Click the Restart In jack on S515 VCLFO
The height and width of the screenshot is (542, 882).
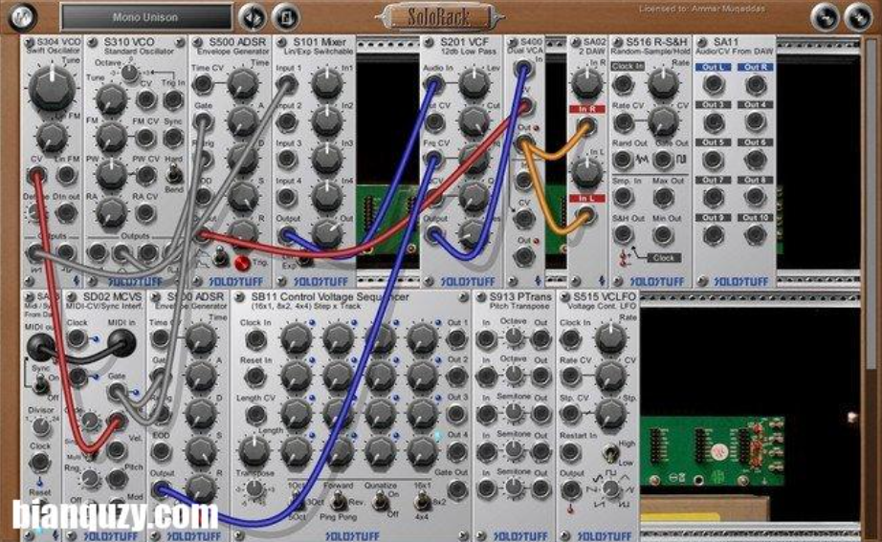click(570, 452)
